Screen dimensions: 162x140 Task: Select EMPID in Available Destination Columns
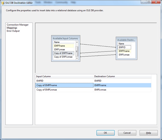[124, 47]
